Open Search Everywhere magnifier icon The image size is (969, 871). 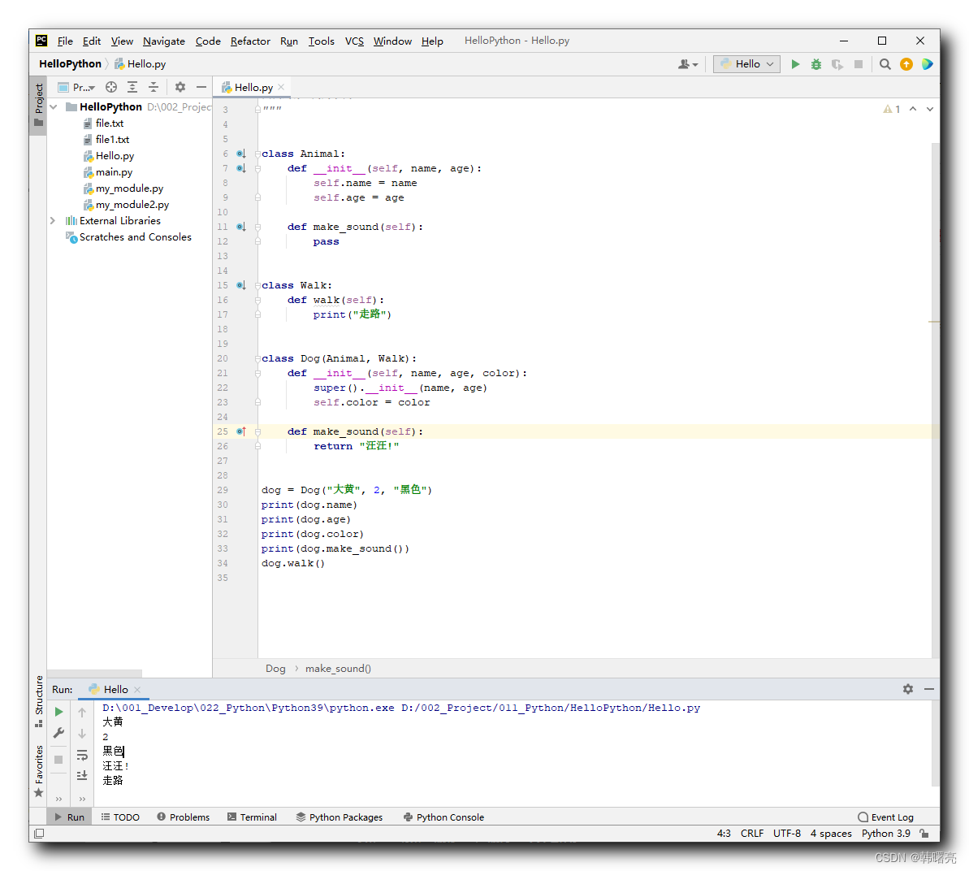pyautogui.click(x=885, y=64)
